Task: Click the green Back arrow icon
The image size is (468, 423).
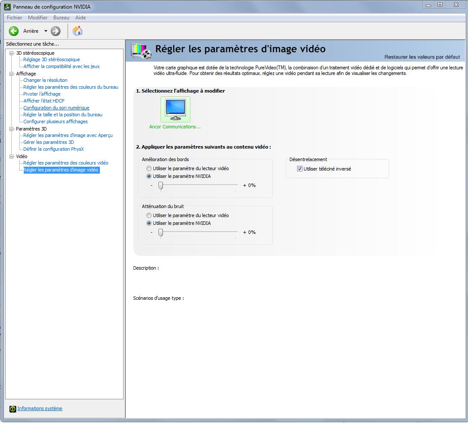Action: point(13,31)
